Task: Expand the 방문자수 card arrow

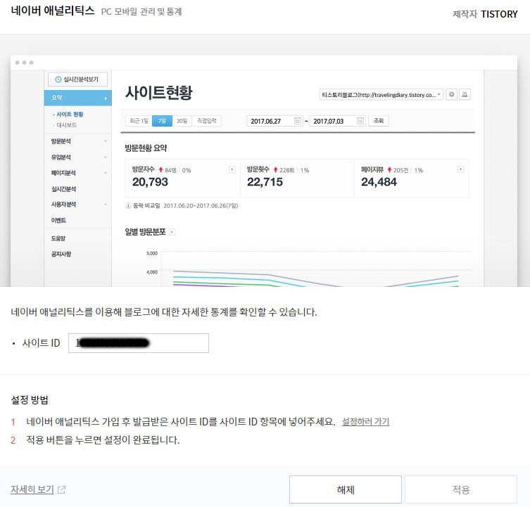Action: [232, 169]
